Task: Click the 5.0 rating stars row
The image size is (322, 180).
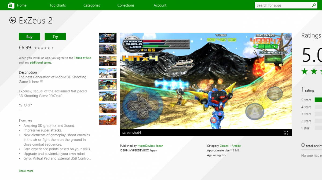Action: pos(312,71)
